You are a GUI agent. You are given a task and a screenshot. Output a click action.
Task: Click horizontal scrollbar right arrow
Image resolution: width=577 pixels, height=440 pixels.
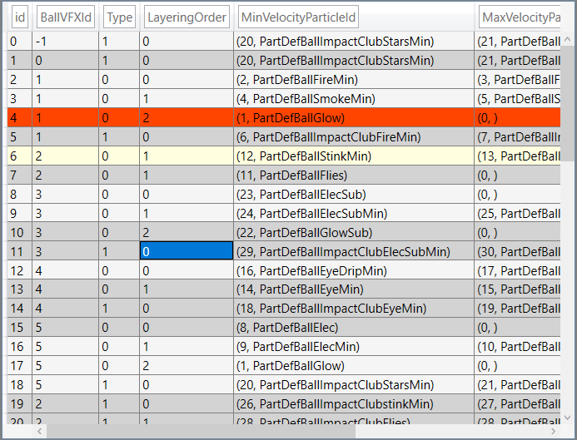(x=553, y=431)
